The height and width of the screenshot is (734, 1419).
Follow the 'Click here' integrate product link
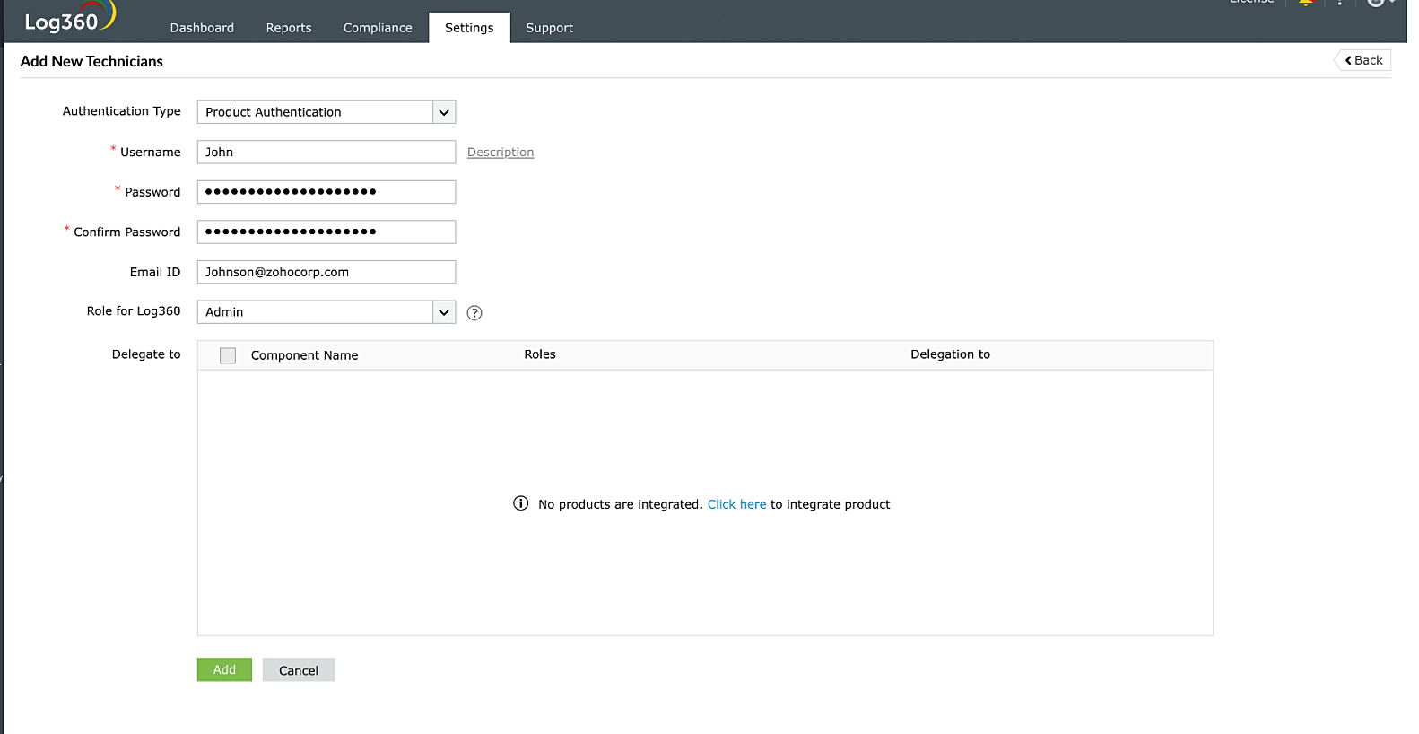pyautogui.click(x=737, y=504)
